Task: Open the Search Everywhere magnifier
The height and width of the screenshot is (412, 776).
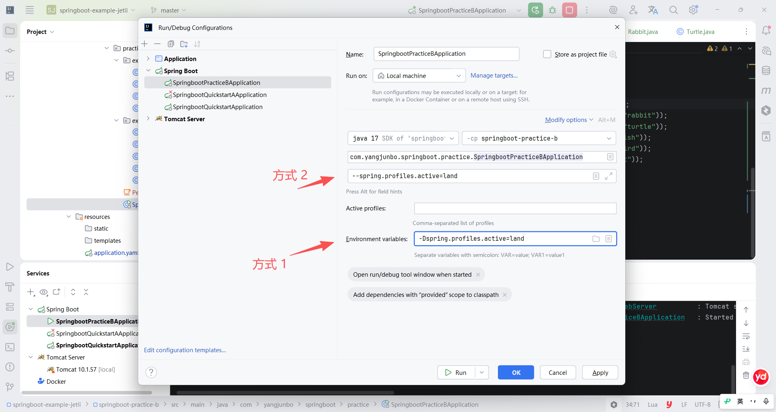Action: (673, 10)
